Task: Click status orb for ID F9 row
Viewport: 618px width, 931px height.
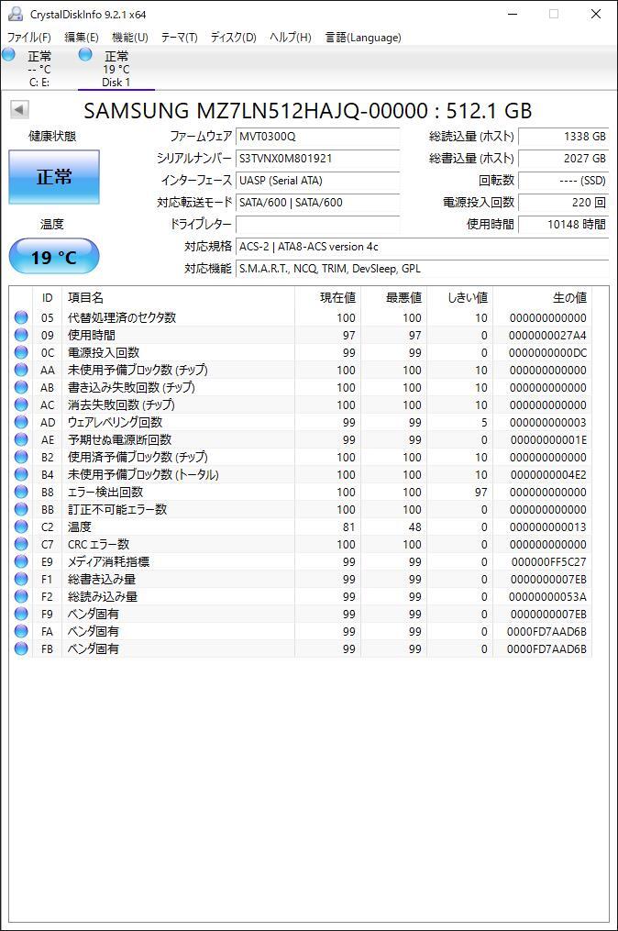Action: pos(21,614)
